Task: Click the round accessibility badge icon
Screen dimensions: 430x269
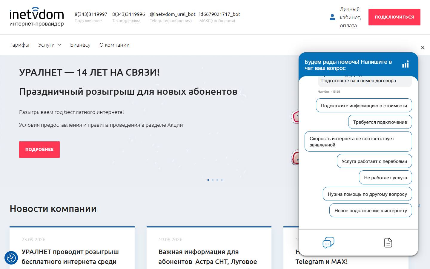Action: coord(11,258)
